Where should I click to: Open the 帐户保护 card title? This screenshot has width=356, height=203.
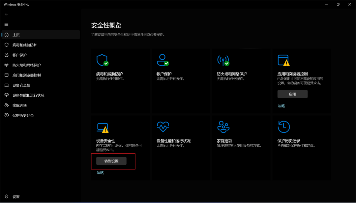click(x=164, y=74)
